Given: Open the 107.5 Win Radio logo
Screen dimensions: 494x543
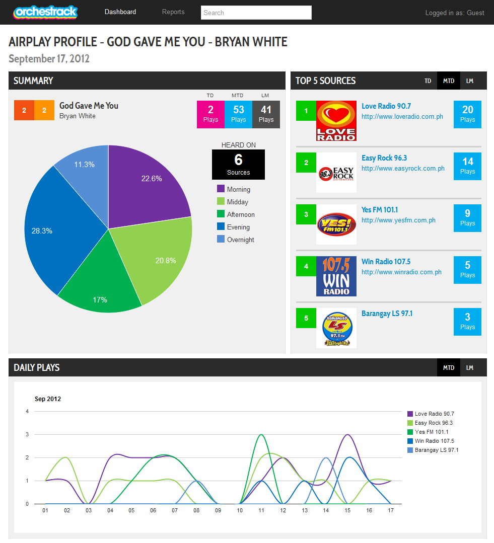Looking at the screenshot, I should coord(336,276).
